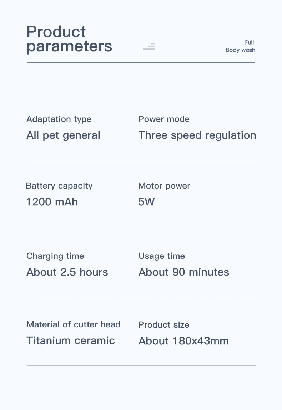Click the About 90 minutes value
Viewport: 282px width, 410px height.
184,272
